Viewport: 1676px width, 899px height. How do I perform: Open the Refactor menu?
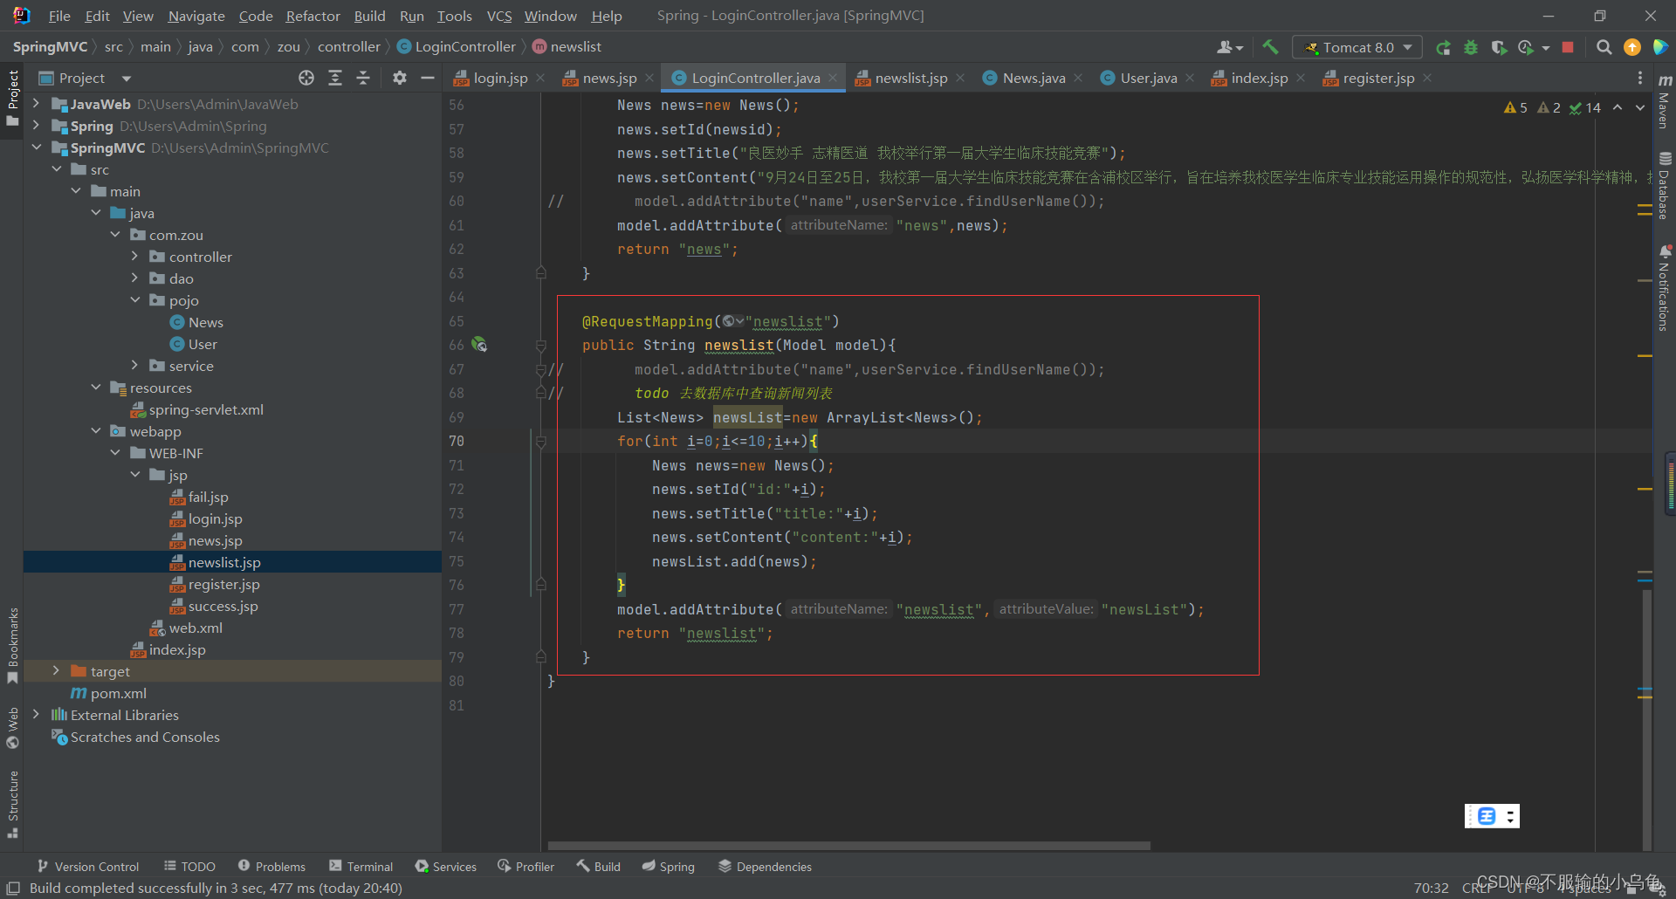[313, 16]
